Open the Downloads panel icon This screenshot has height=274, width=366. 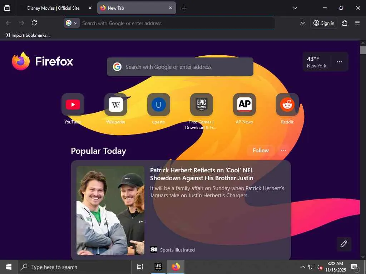pos(303,23)
